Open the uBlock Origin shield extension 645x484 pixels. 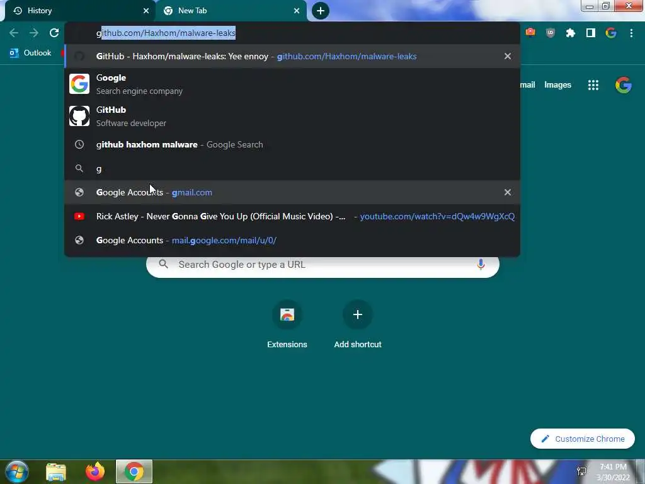pos(551,33)
